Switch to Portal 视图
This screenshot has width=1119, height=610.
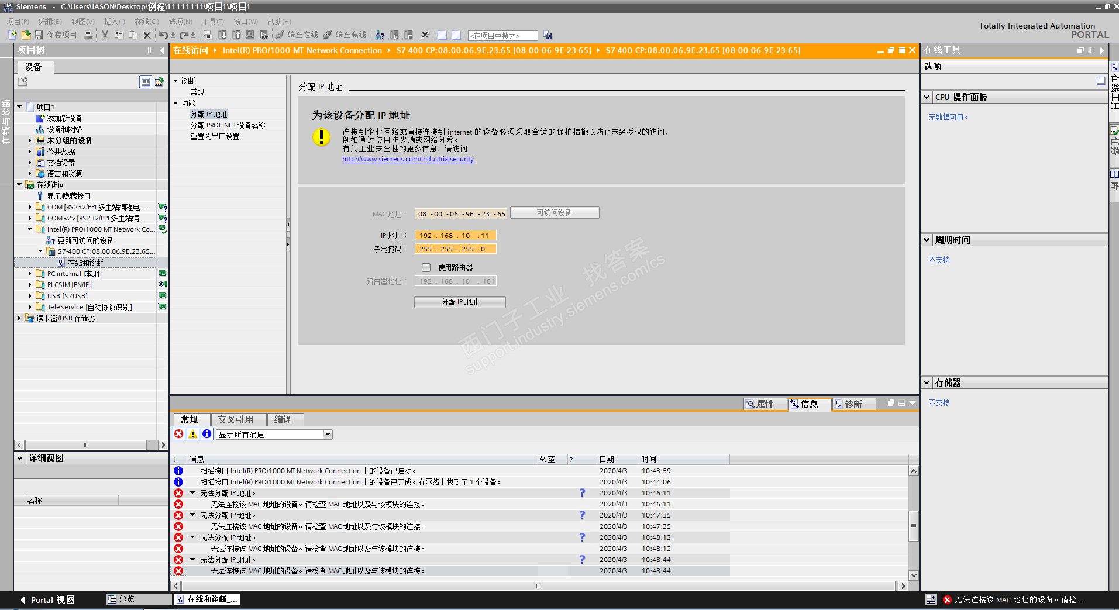48,600
